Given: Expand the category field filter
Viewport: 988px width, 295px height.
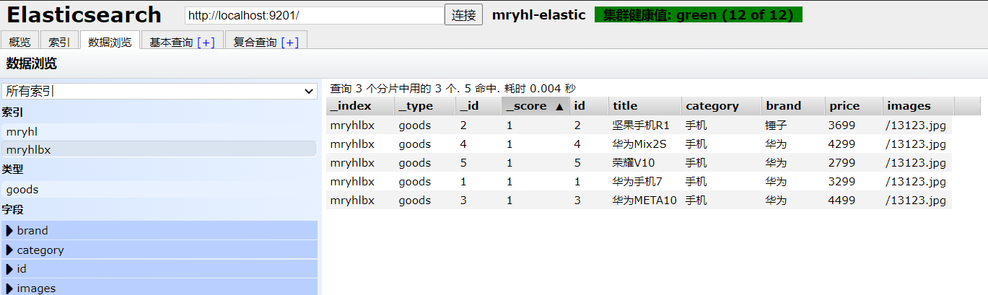Looking at the screenshot, I should (x=159, y=250).
